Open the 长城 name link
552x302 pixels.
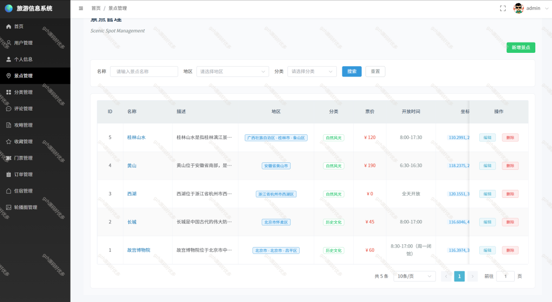(x=132, y=222)
